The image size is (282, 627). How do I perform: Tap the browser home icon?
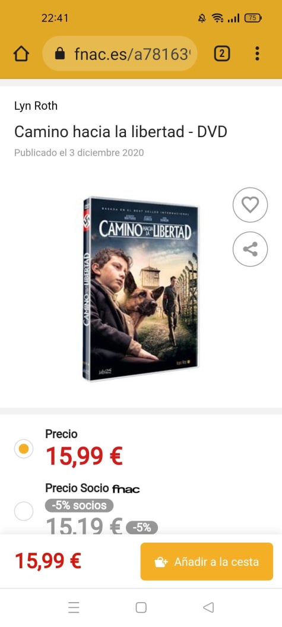(x=21, y=53)
